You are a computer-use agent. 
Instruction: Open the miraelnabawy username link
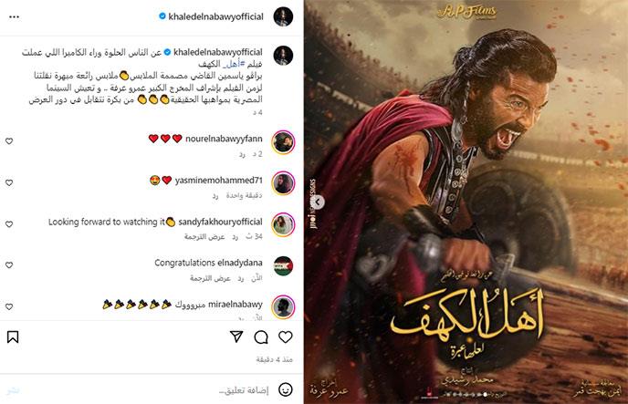(235, 305)
